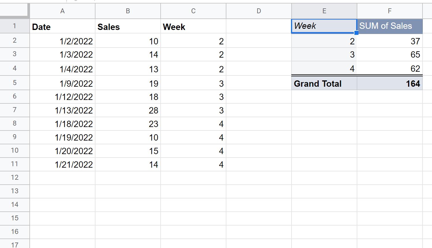Click pivot sum value 37
This screenshot has width=432, height=248.
coord(390,41)
